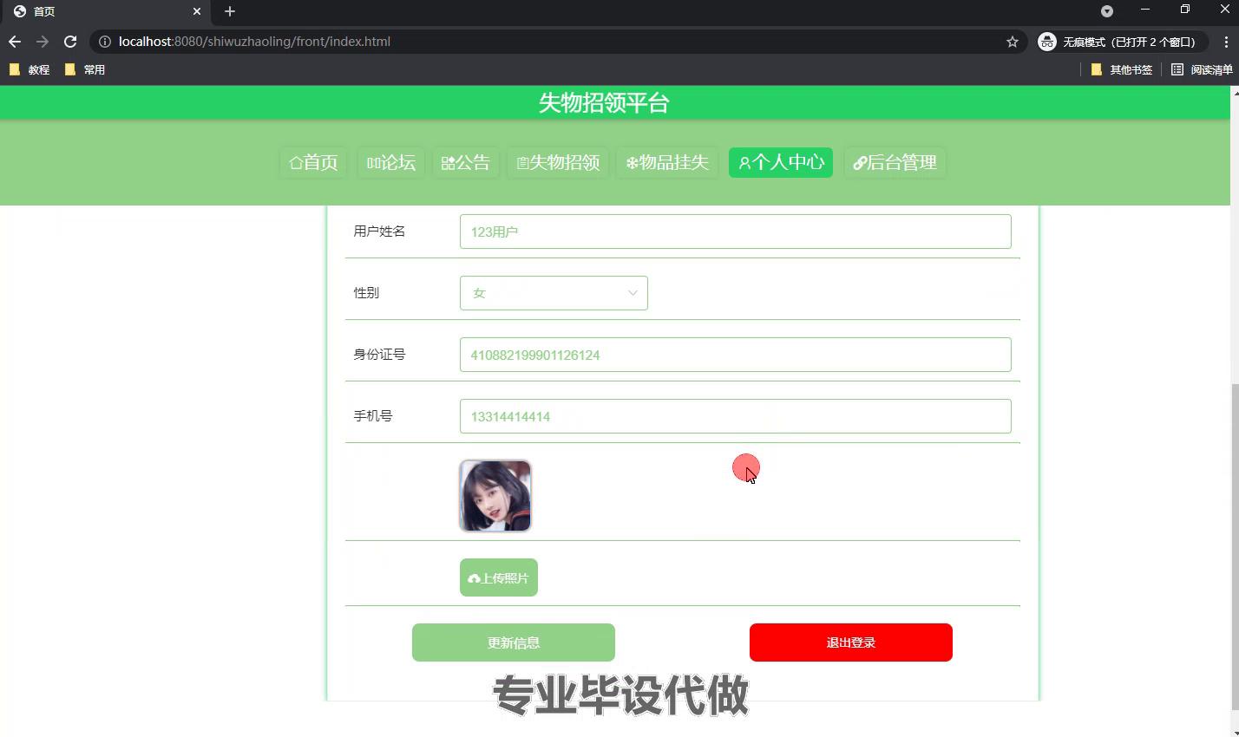The image size is (1239, 737).
Task: Click the red 退出登录 button
Action: point(850,642)
